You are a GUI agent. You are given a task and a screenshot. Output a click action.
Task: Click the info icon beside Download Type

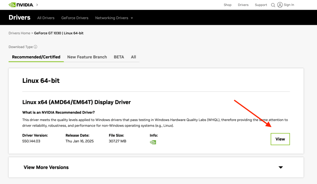click(36, 47)
